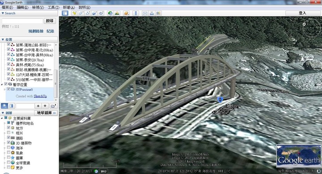Click the magnifier search-places button under list
This screenshot has width=322, height=174.
pyautogui.click(x=4, y=106)
